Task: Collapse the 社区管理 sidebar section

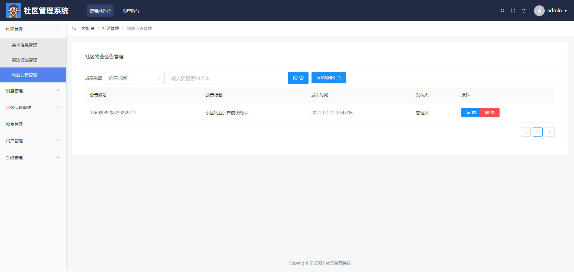Action: (x=33, y=29)
